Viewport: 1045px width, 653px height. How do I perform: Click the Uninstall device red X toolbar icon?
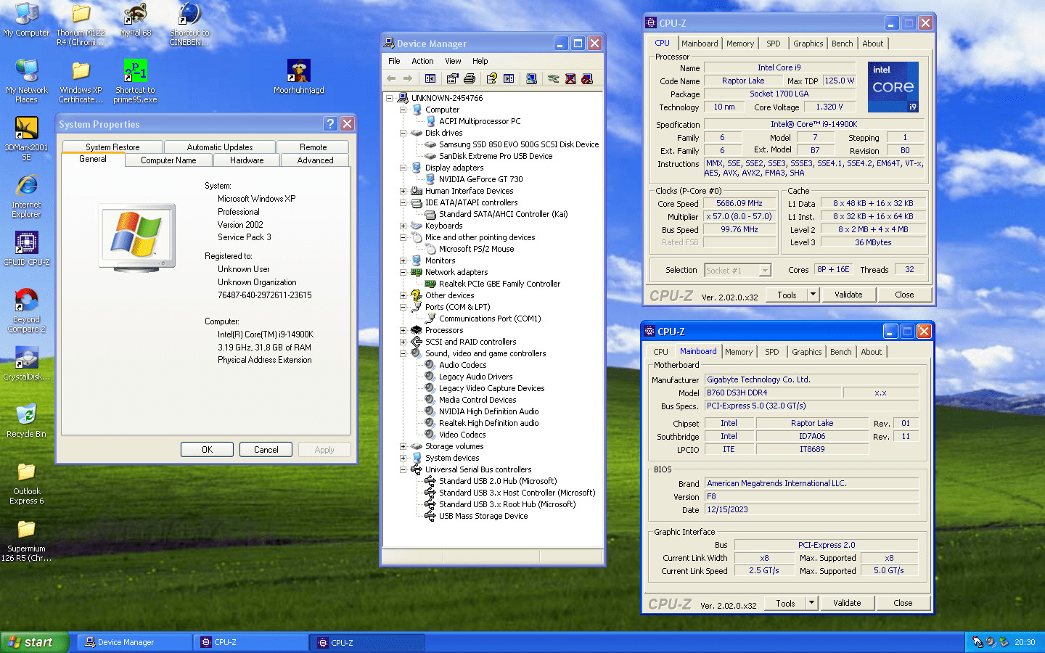click(570, 78)
